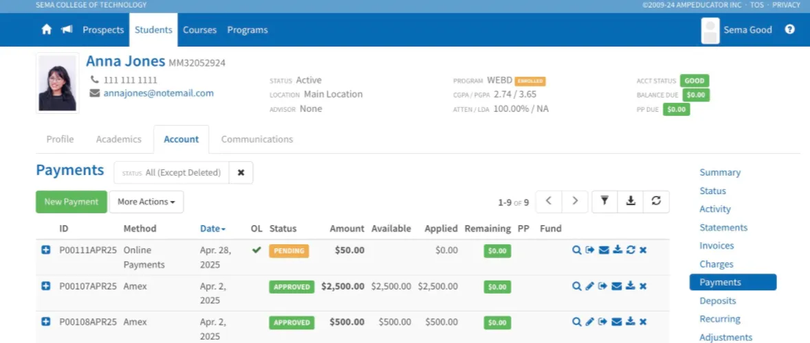The image size is (810, 343).
Task: Click export arrow icon for P00108APR25
Action: [x=603, y=322]
